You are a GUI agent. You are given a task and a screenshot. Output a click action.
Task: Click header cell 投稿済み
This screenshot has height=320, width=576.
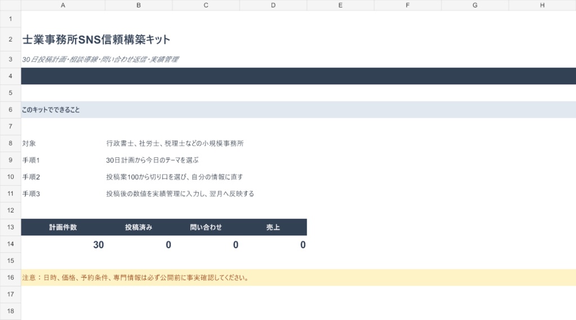click(x=138, y=227)
